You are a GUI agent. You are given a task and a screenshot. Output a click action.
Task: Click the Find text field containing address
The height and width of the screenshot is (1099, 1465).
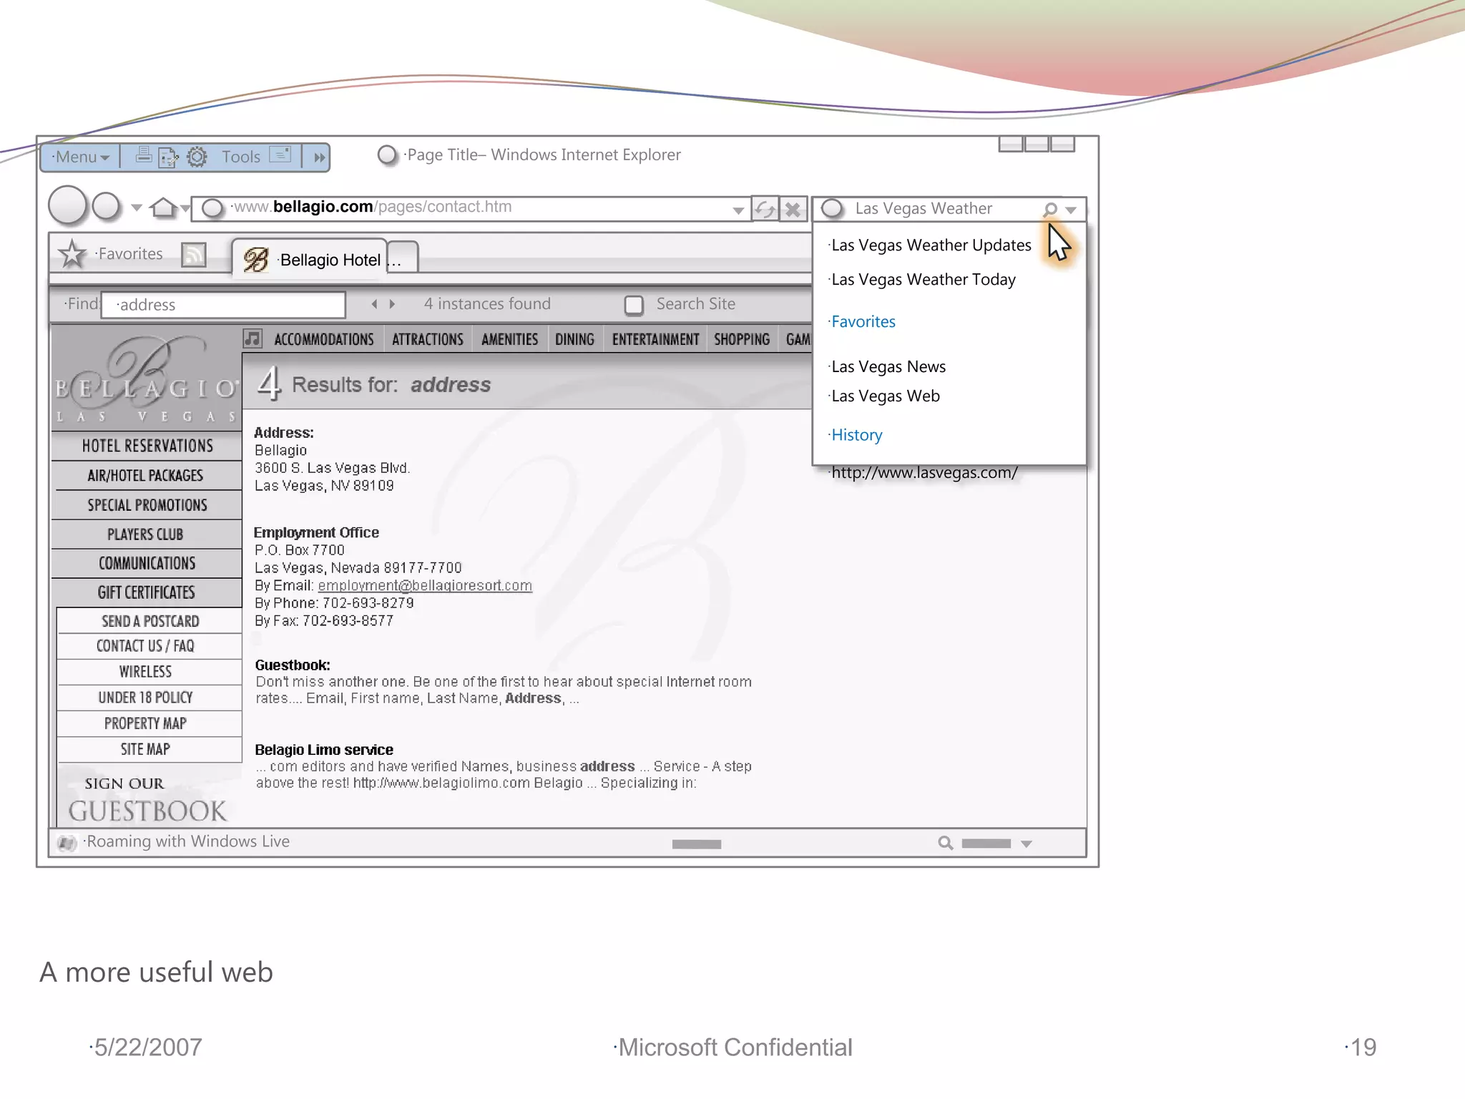(223, 305)
